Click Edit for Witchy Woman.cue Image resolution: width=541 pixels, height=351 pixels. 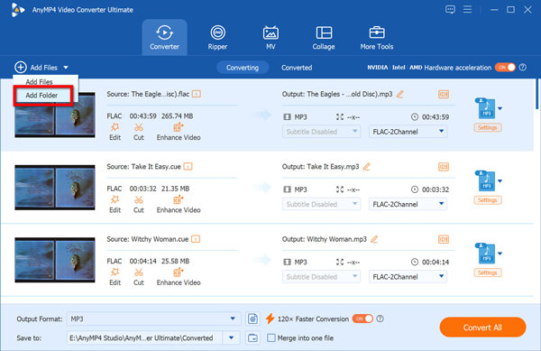(115, 277)
